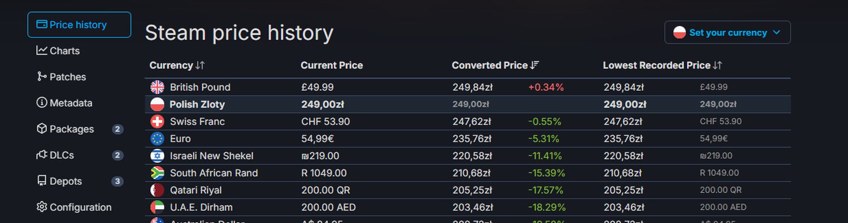Click the Charts line graph icon
The width and height of the screenshot is (848, 223).
[x=42, y=50]
